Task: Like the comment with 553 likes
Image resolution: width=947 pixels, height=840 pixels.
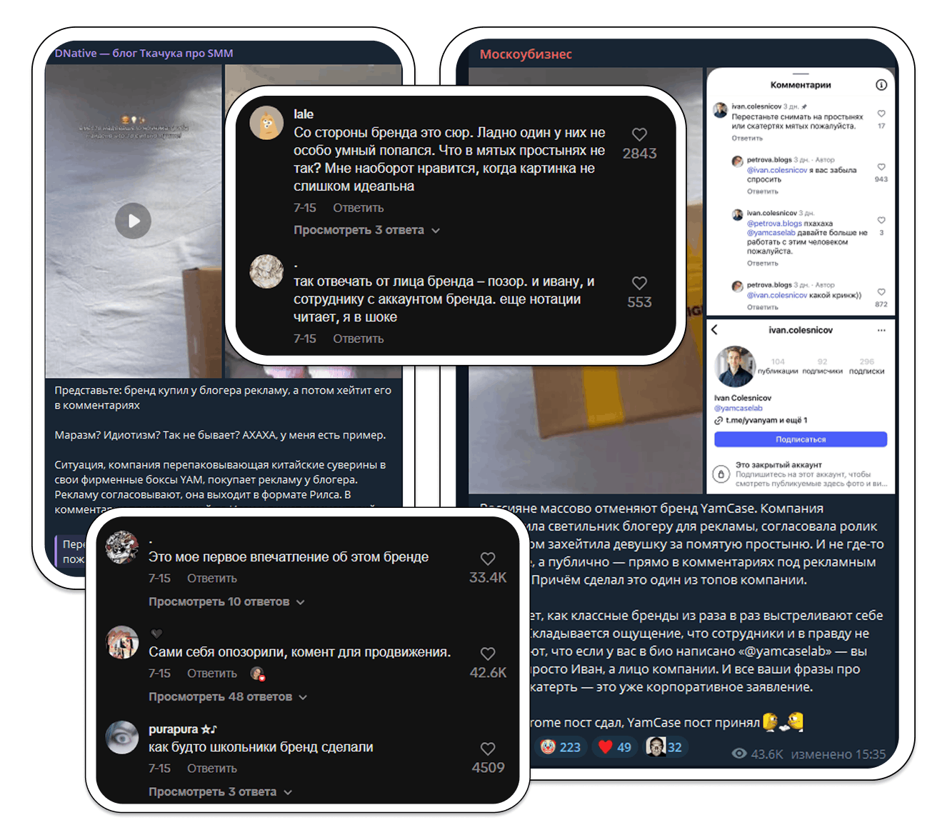Action: click(x=639, y=283)
